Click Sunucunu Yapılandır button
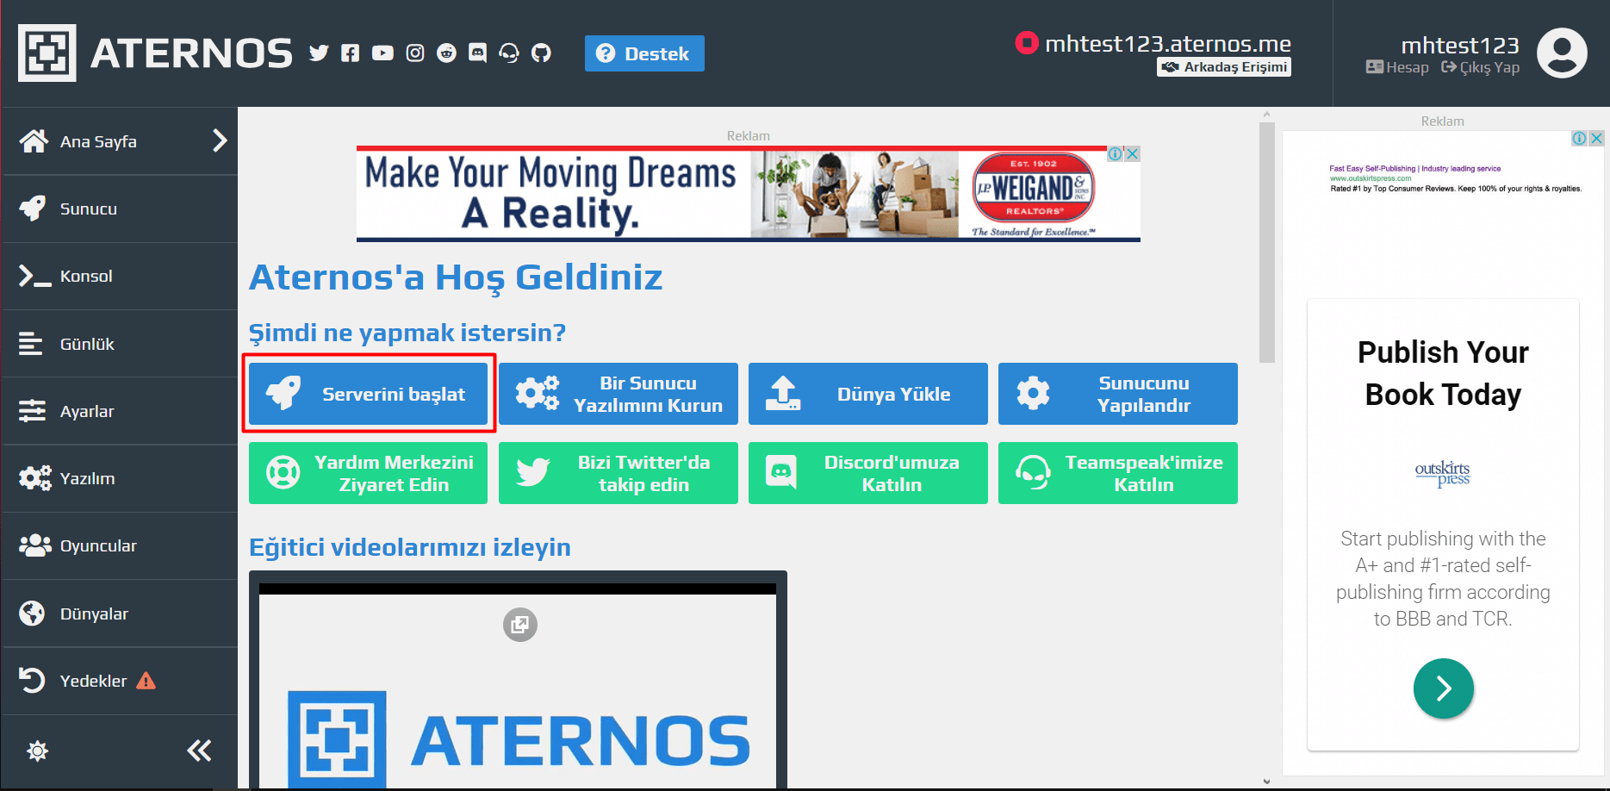The width and height of the screenshot is (1610, 791). click(x=1118, y=394)
